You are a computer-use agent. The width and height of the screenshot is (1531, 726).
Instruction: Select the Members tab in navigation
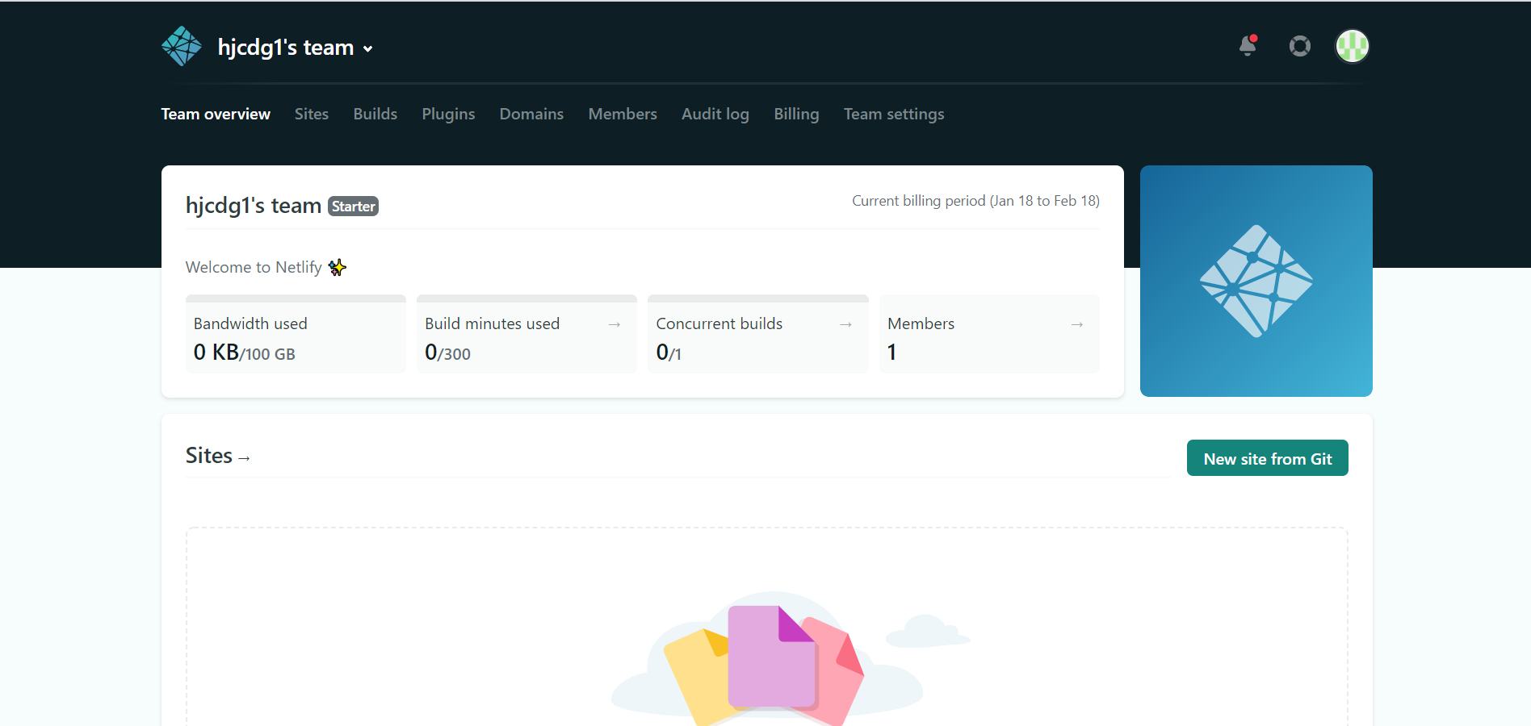pyautogui.click(x=623, y=114)
